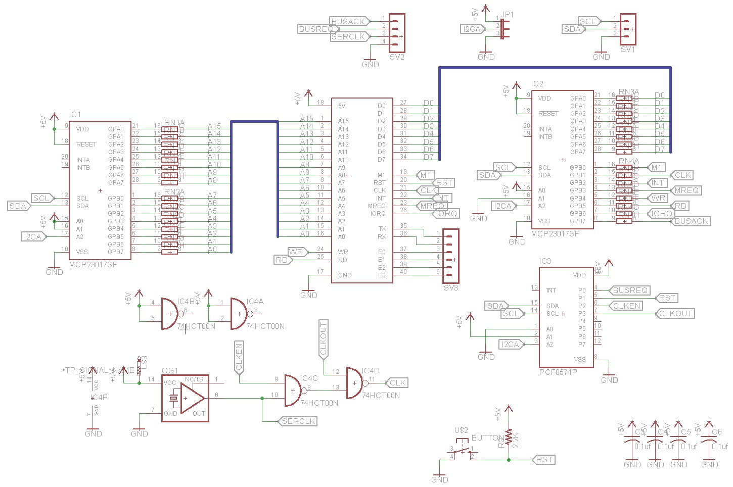Image resolution: width=733 pixels, height=487 pixels.
Task: Click the WR label at pin 24
Action: [x=297, y=252]
